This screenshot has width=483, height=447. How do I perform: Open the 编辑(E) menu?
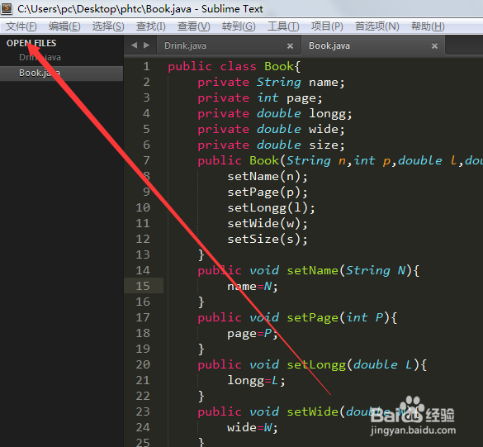[64, 26]
